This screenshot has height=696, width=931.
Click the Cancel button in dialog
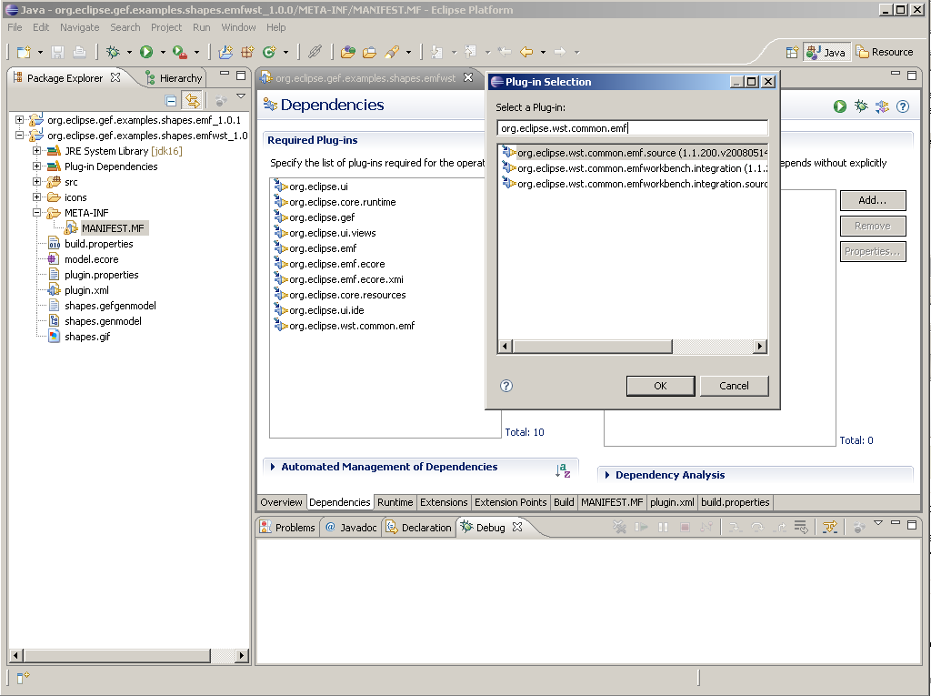734,386
